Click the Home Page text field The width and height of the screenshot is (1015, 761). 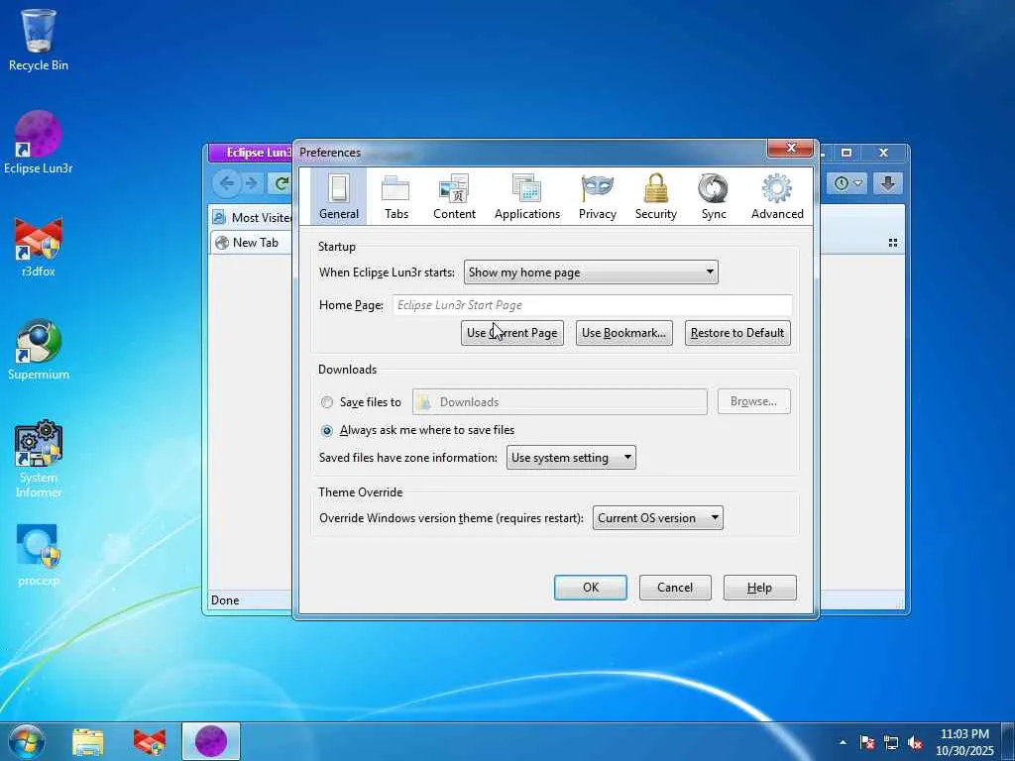[593, 305]
